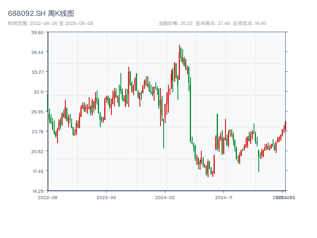Screen dimensions: 317x238
Task: Select the 时间范围 date range text
Action: pos(50,23)
